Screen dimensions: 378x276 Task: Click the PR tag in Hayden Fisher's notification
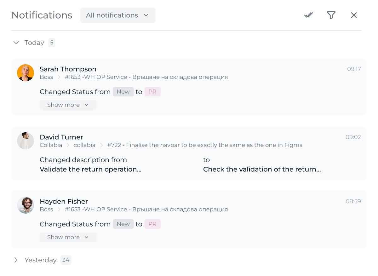[152, 224]
